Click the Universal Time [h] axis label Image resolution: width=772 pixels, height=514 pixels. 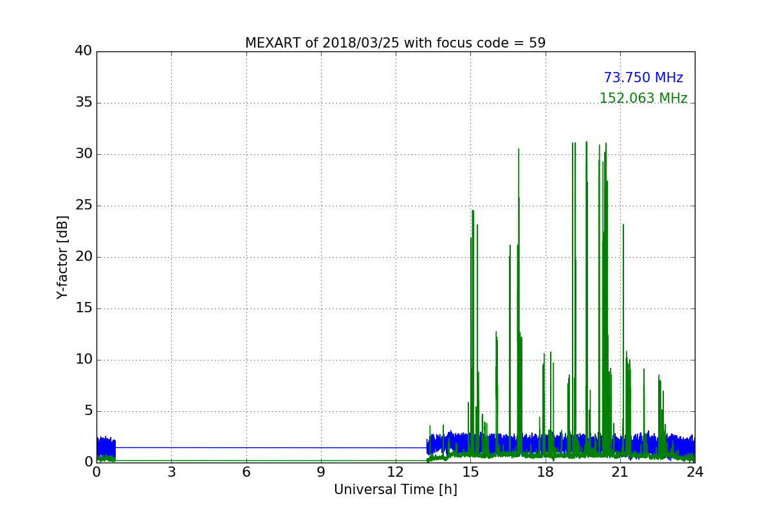pos(395,490)
